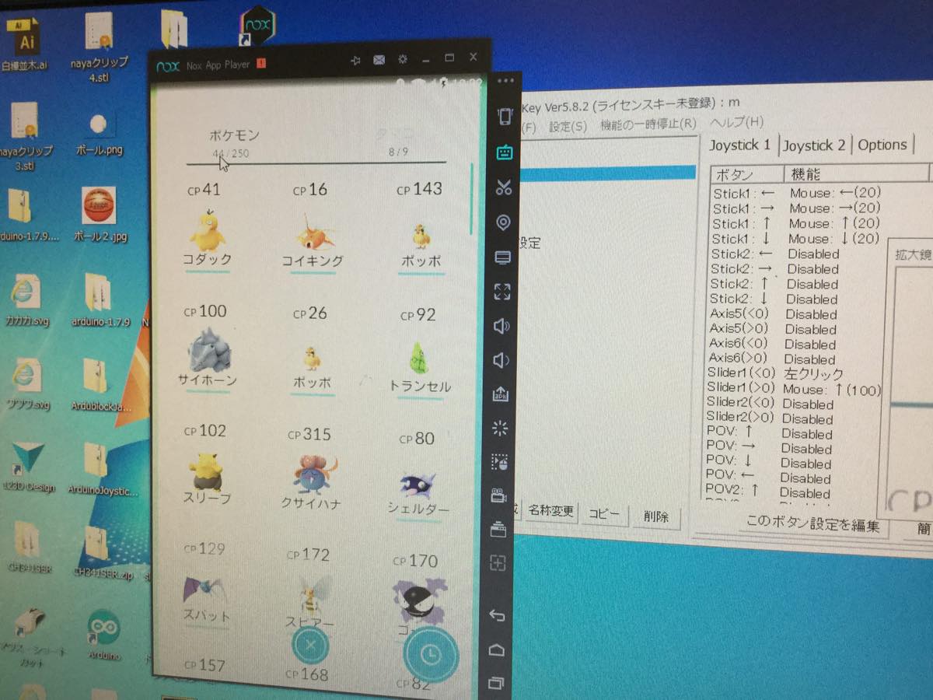This screenshot has height=700, width=933.
Task: Open 機能の一時停止(R) menu in JoyToKey
Action: 648,124
